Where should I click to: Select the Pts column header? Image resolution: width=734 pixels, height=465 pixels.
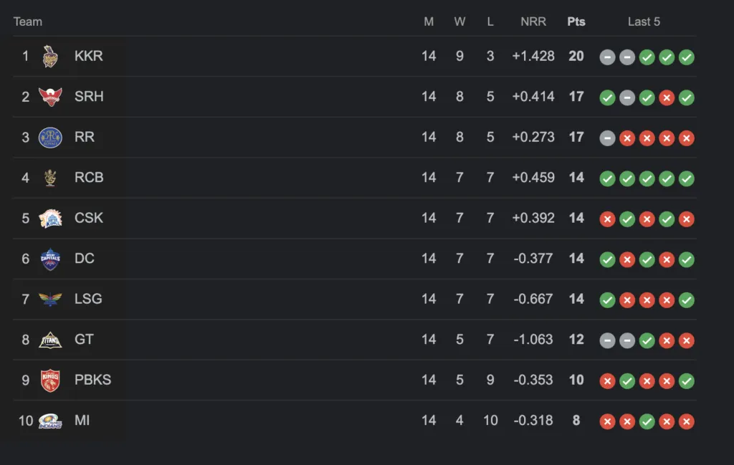click(576, 21)
